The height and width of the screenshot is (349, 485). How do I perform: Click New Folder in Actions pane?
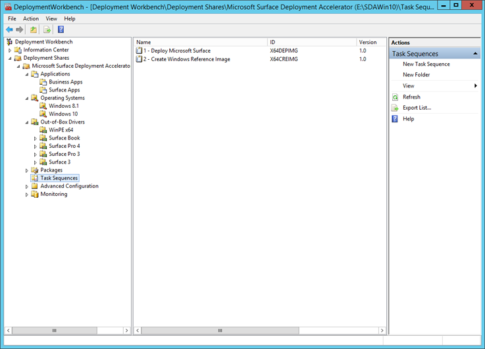416,75
